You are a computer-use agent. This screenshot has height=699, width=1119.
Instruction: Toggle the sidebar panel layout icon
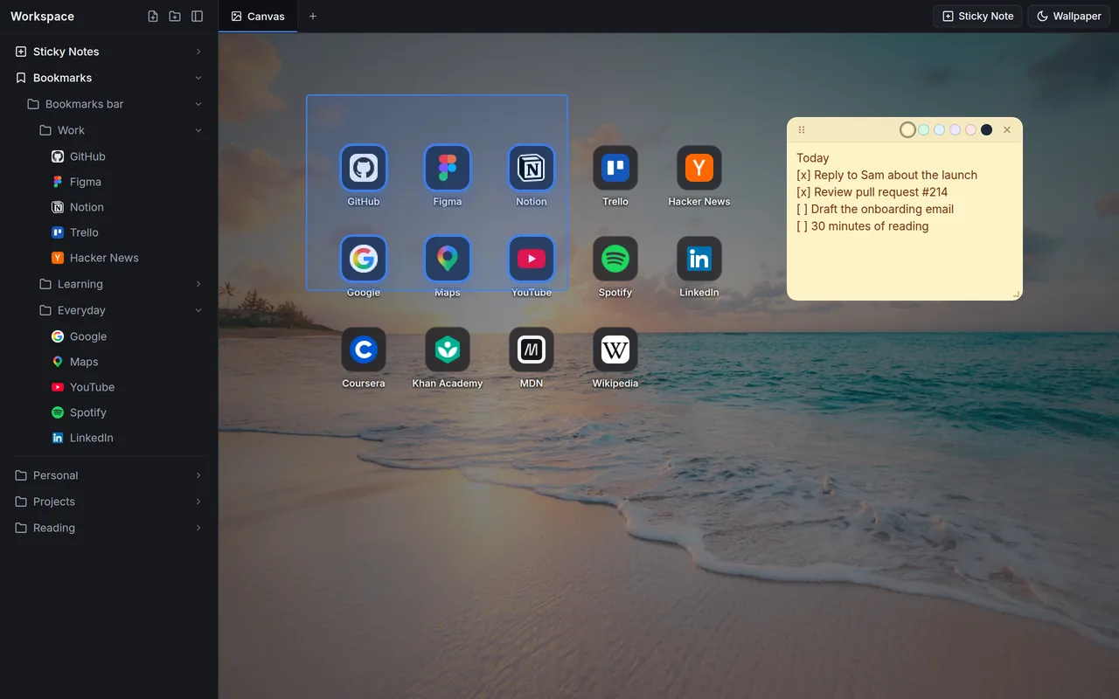pyautogui.click(x=198, y=17)
